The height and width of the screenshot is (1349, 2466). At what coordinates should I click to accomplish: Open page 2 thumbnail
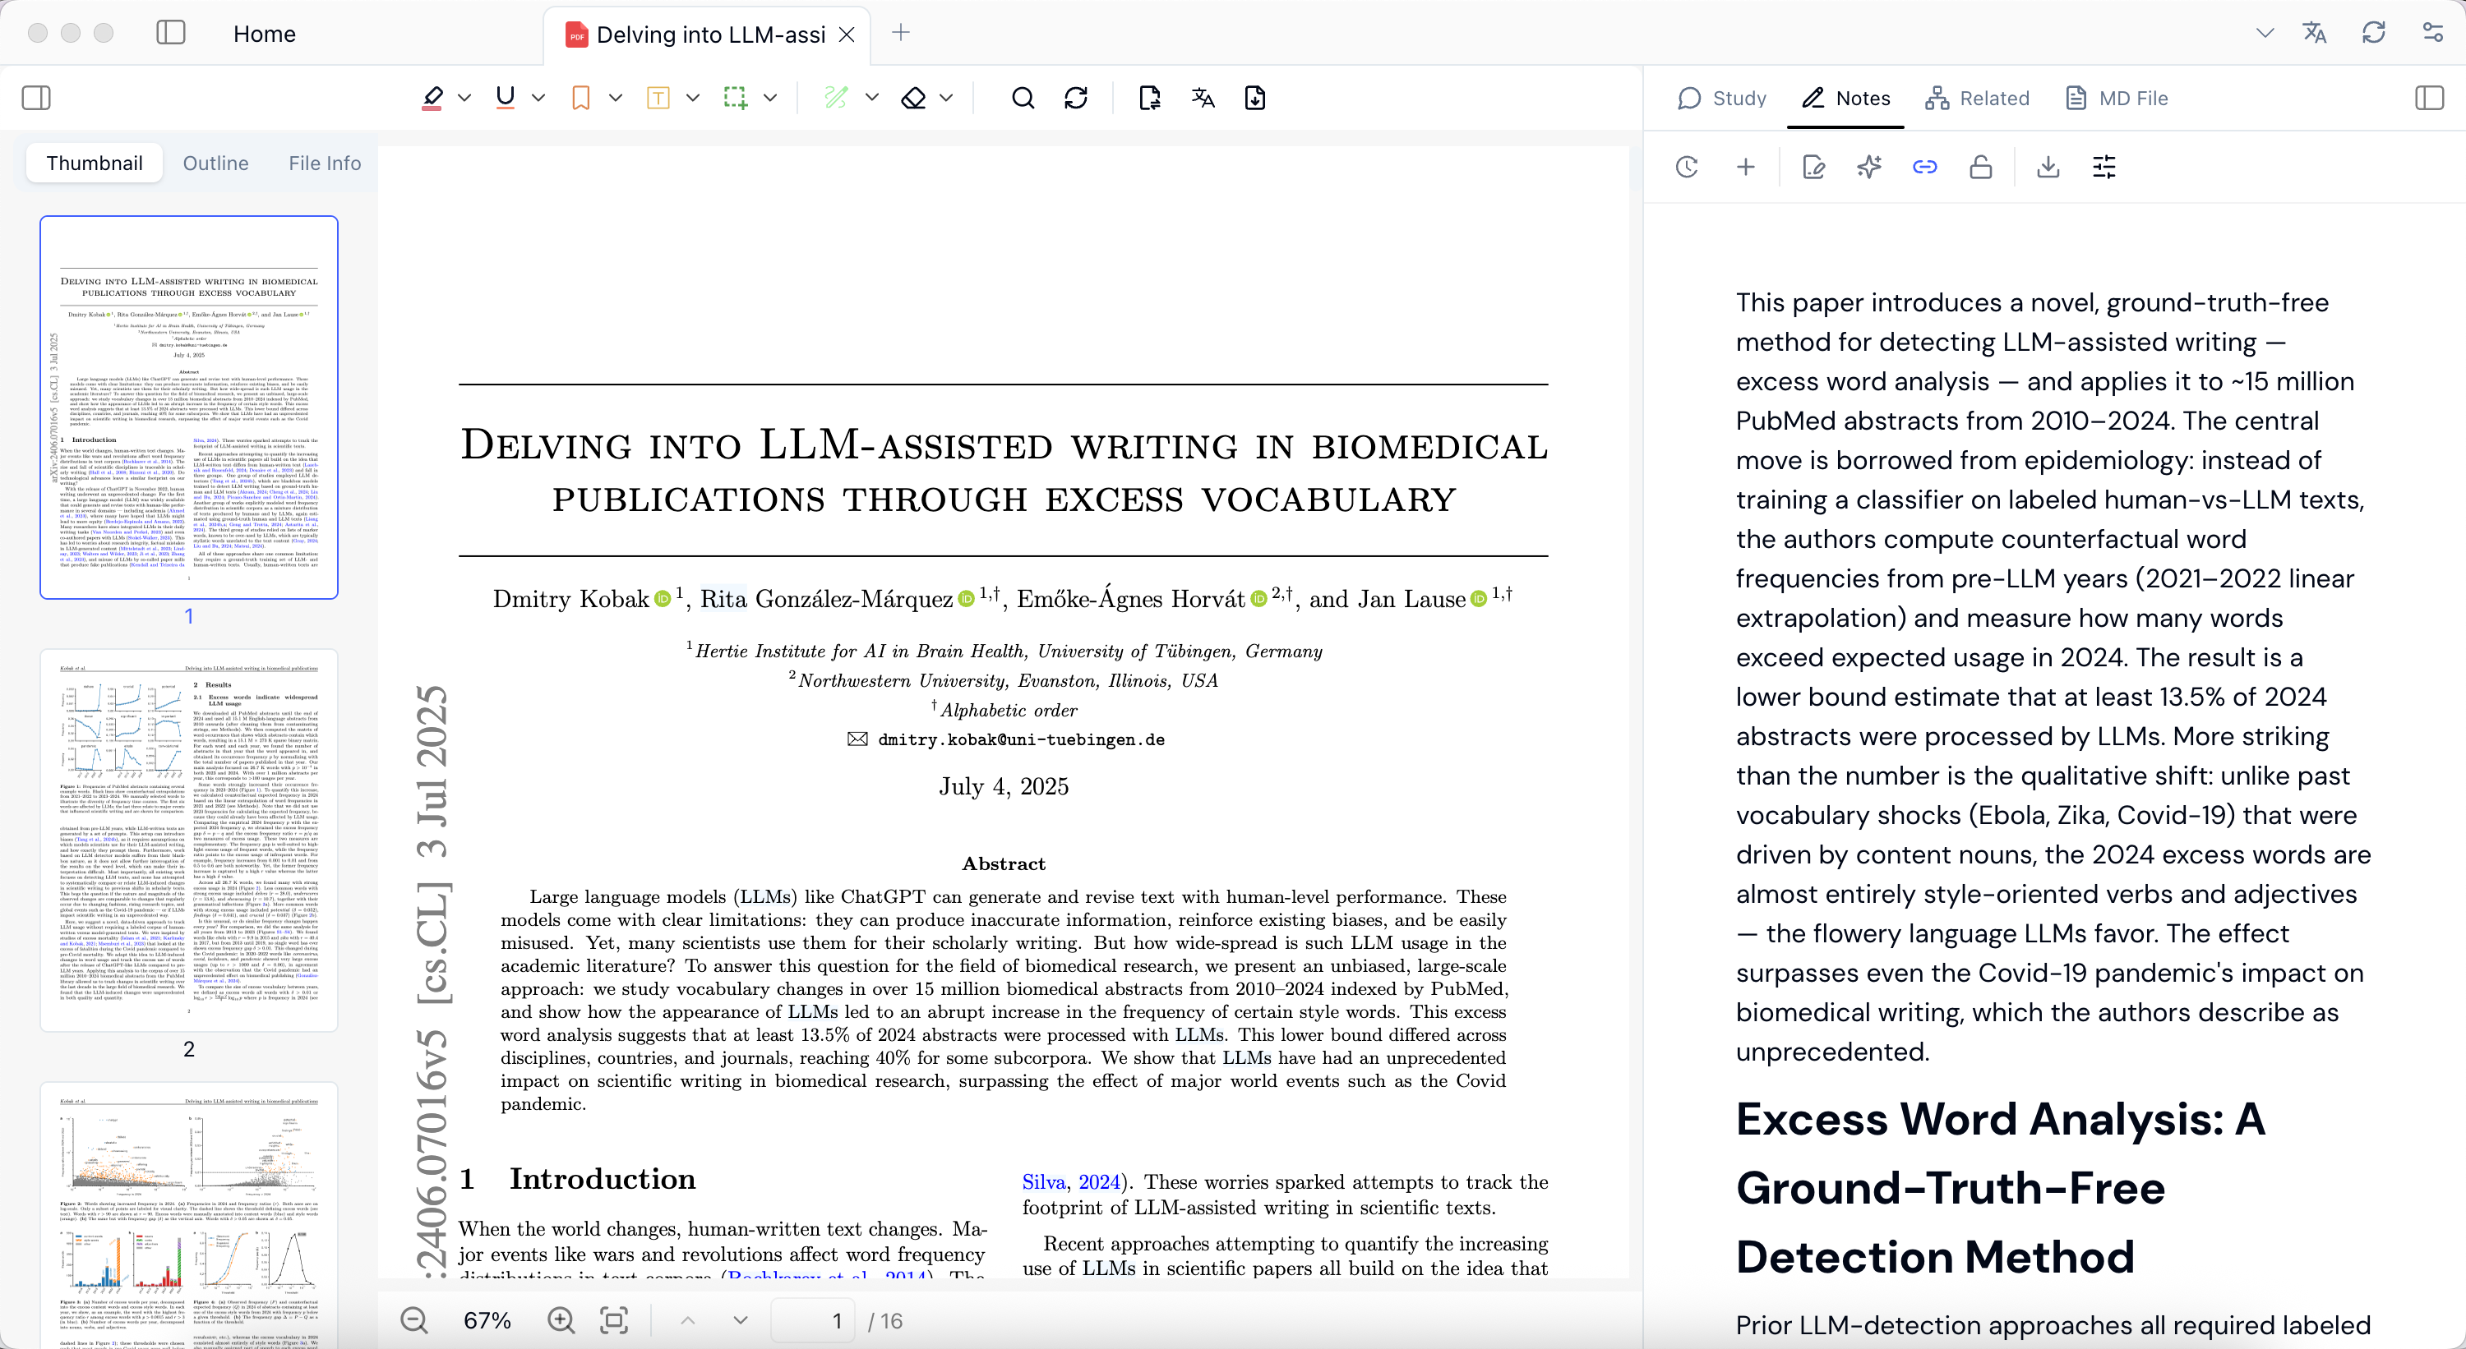(188, 841)
